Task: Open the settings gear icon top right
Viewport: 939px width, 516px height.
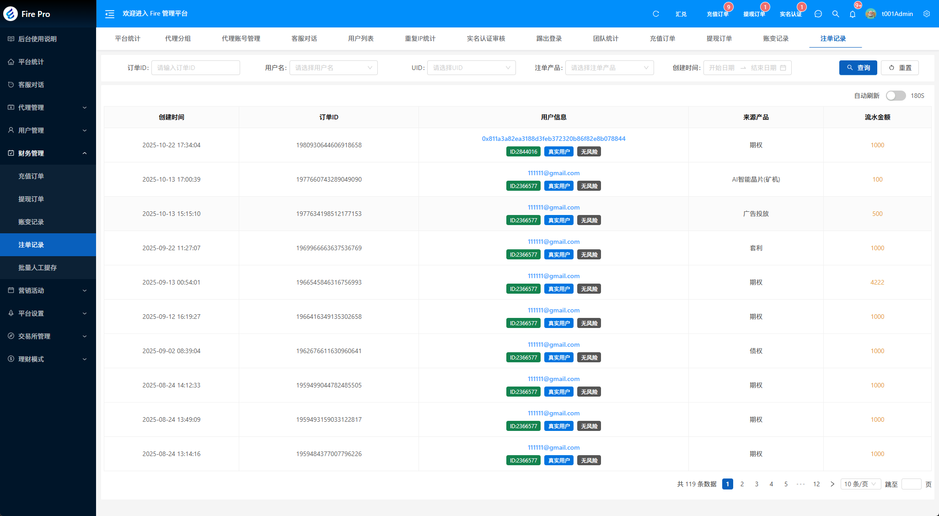Action: click(x=927, y=14)
